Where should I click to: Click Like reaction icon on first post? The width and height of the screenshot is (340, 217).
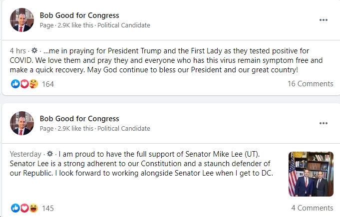point(15,84)
